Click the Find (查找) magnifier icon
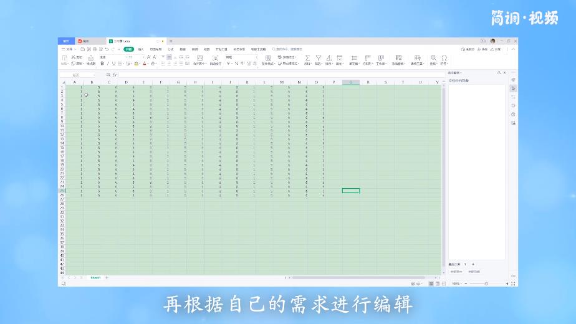 point(434,57)
